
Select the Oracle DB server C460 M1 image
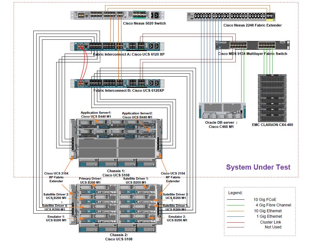(x=221, y=111)
